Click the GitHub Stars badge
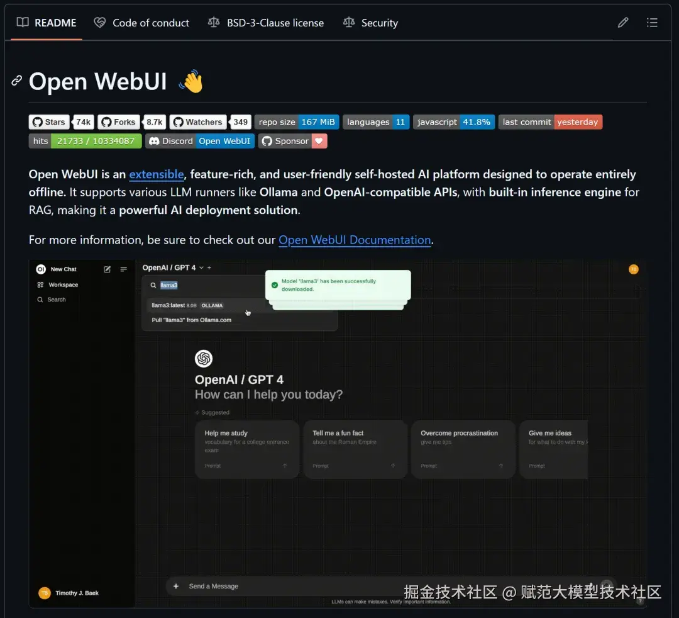Viewport: 679px width, 618px height. [x=61, y=122]
